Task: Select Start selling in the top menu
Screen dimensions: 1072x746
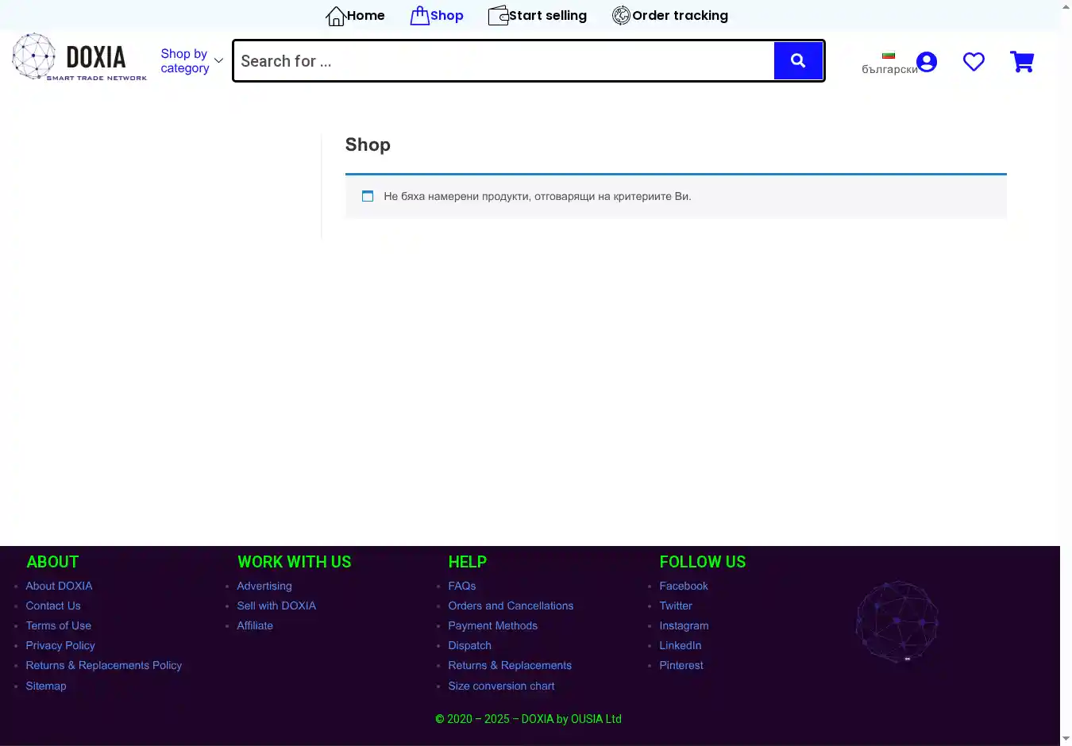Action: pyautogui.click(x=547, y=16)
